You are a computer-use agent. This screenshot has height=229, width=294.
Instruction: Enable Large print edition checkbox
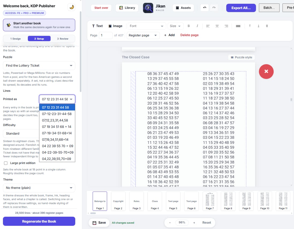(6, 163)
